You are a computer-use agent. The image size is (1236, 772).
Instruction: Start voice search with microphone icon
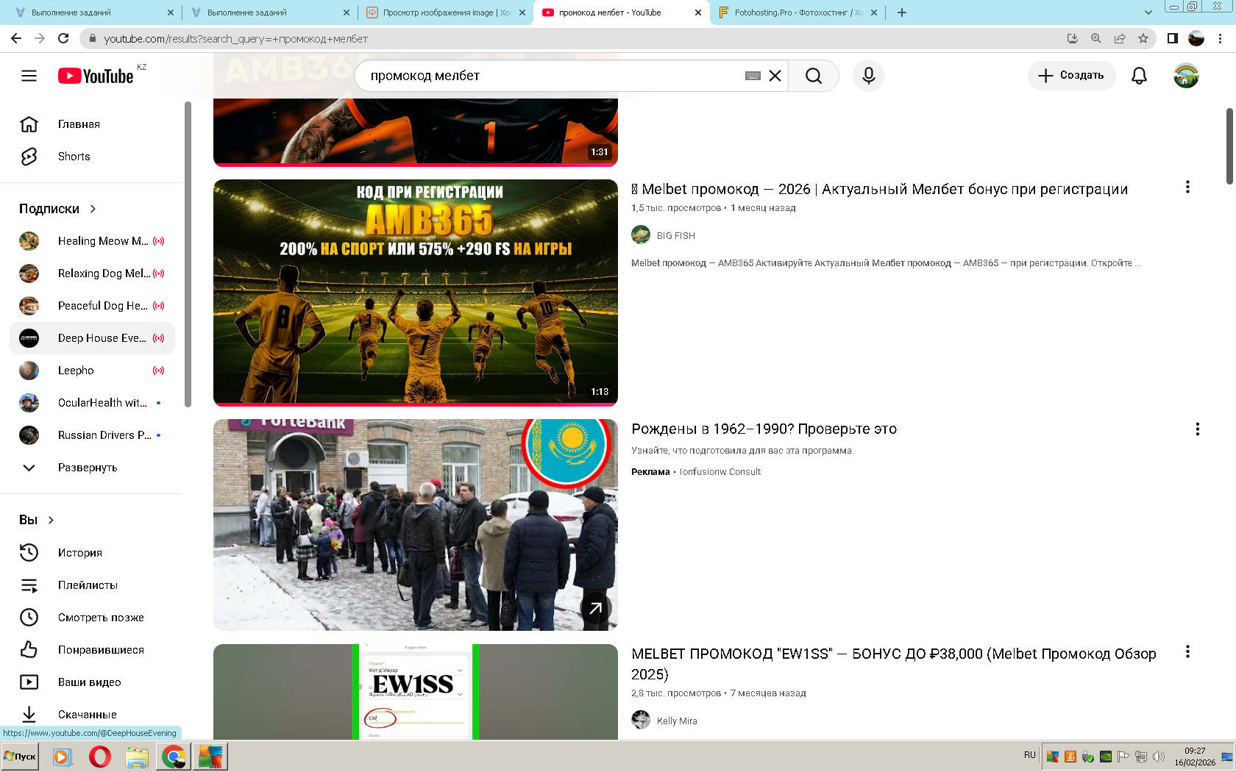[x=868, y=76]
